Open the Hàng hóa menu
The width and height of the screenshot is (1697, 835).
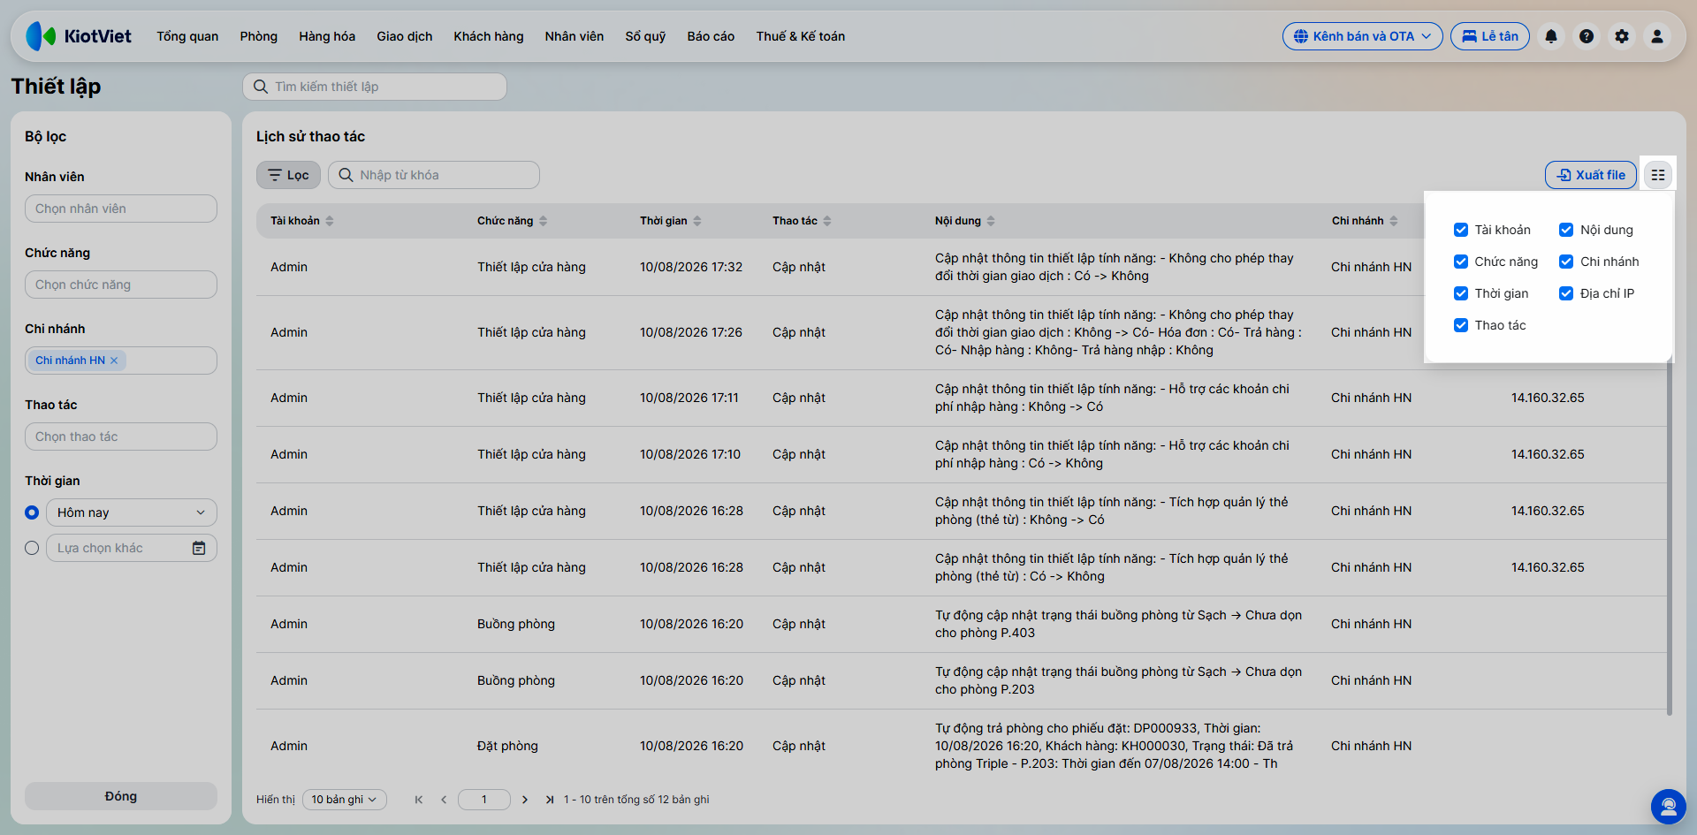click(327, 36)
